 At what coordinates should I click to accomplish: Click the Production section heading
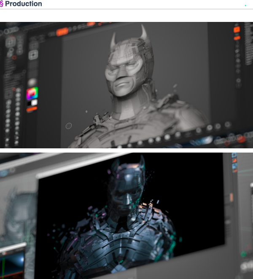tap(24, 4)
